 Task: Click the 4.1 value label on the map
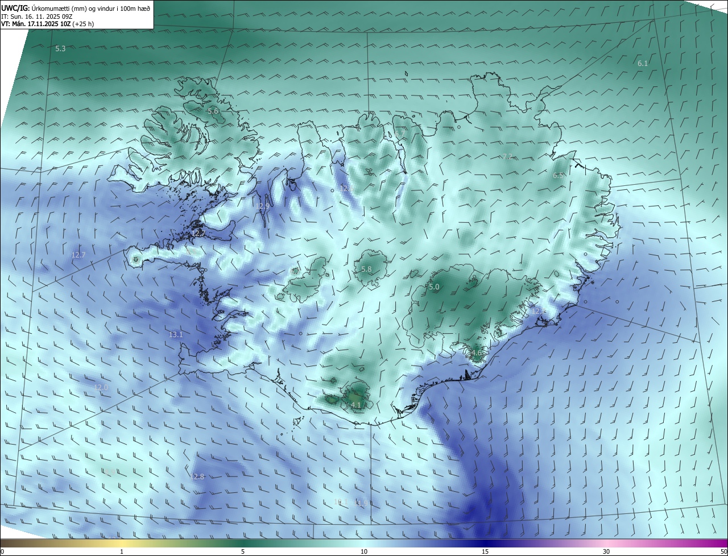356,405
